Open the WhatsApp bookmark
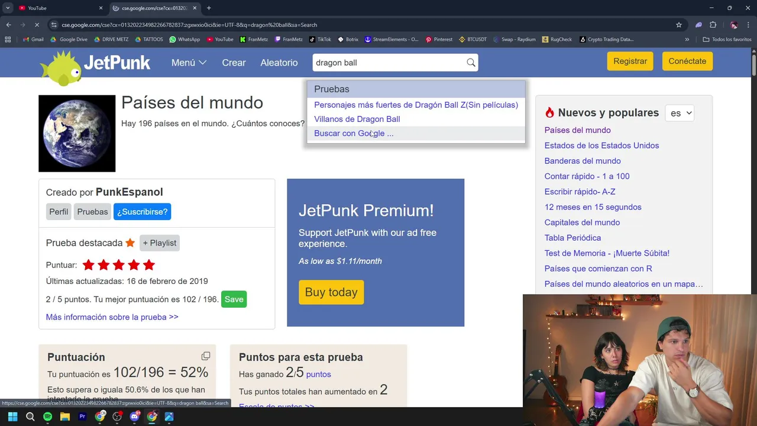The image size is (757, 426). click(x=185, y=40)
